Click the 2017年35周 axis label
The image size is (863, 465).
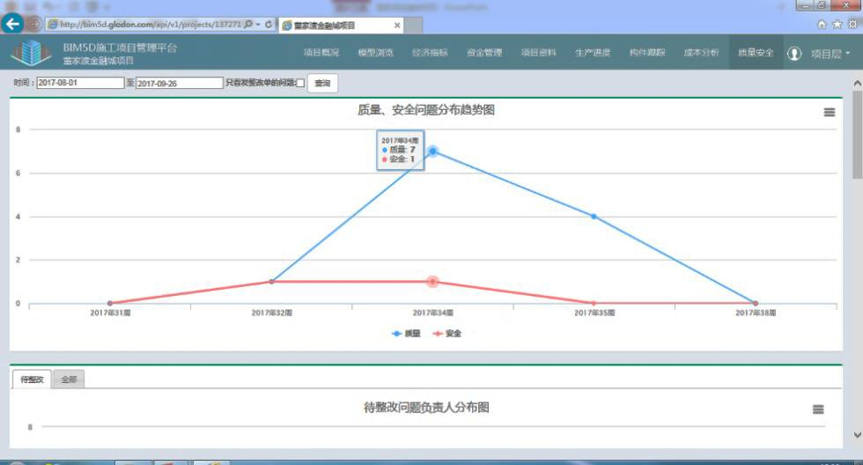tap(594, 313)
